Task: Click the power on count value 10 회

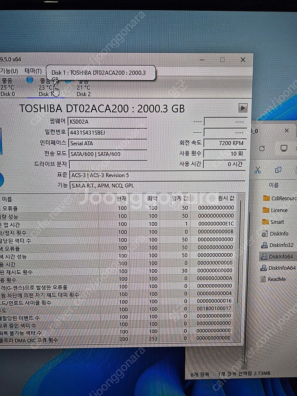Action: click(225, 154)
